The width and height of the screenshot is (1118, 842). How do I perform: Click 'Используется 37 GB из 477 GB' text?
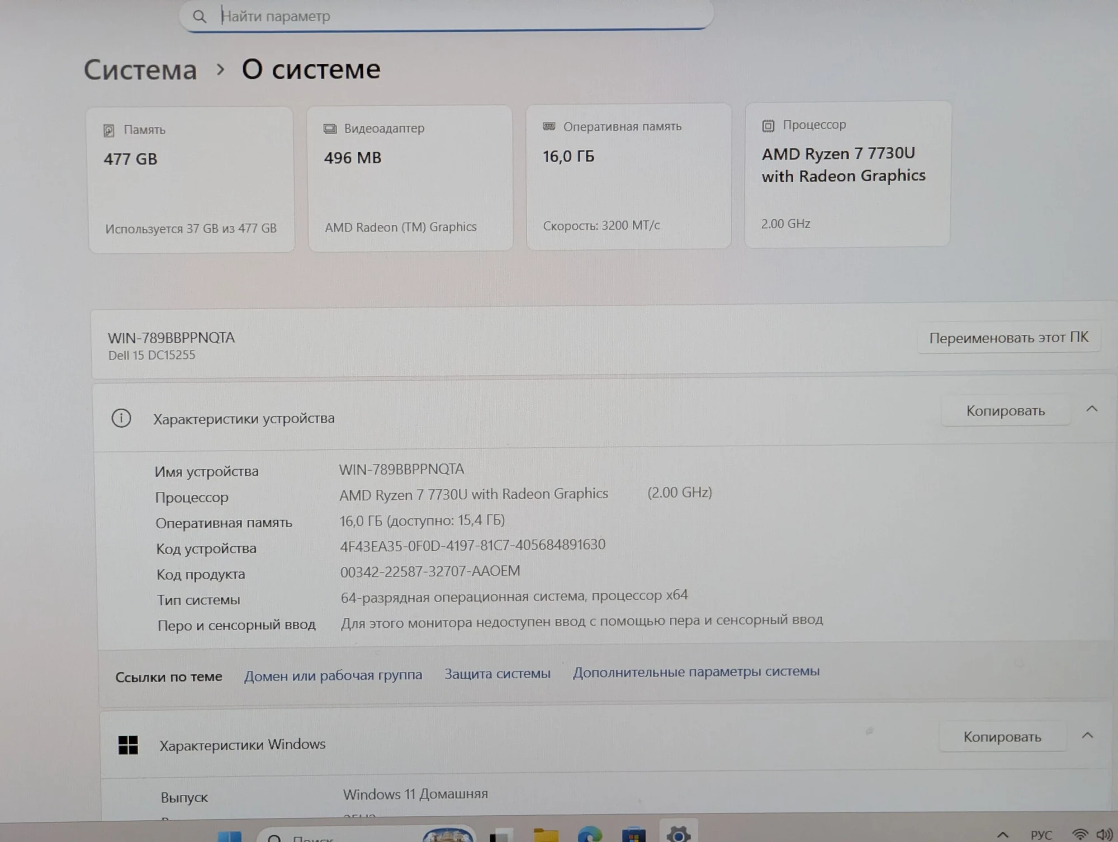(x=191, y=228)
